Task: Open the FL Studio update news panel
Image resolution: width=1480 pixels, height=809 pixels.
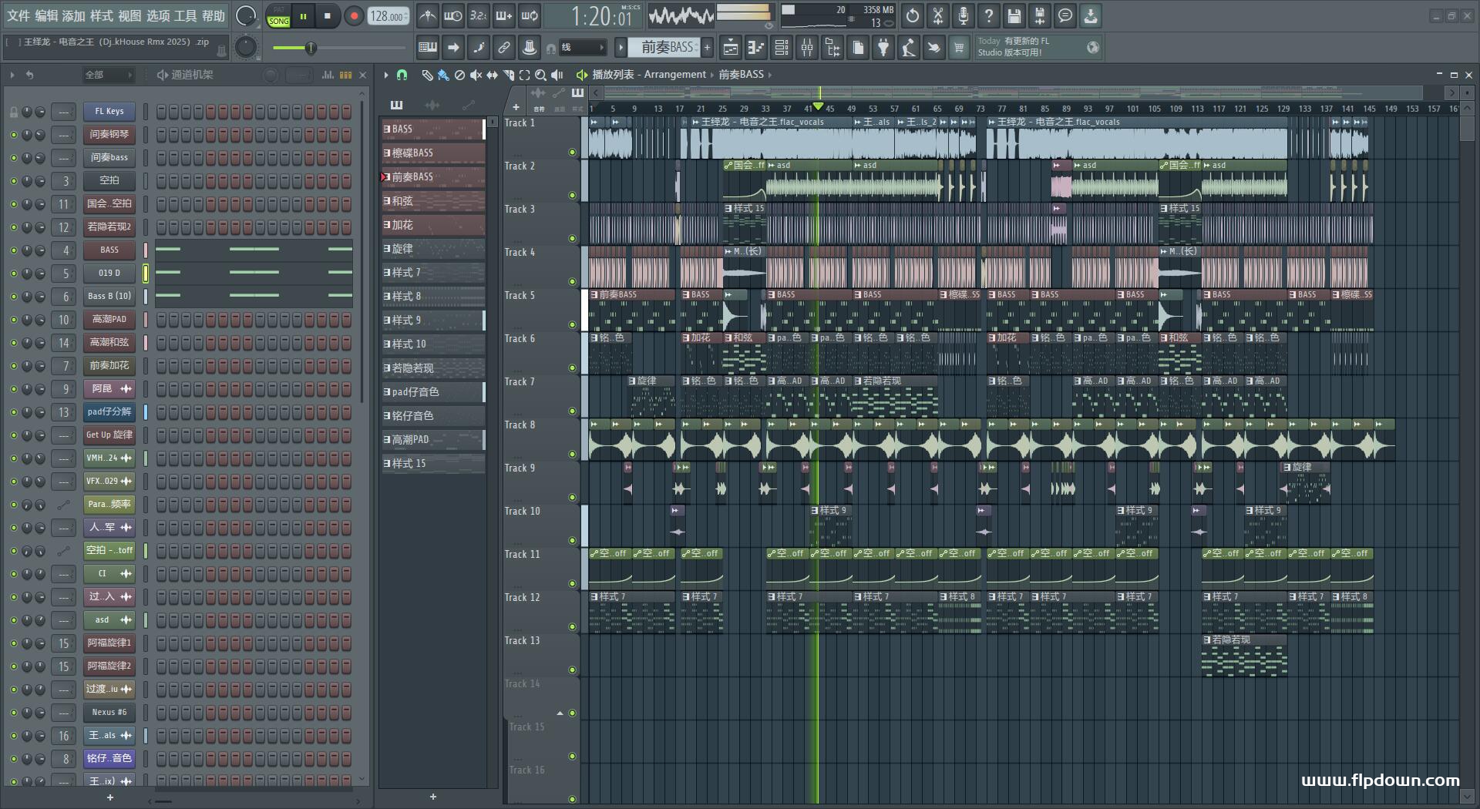Action: coord(1038,47)
